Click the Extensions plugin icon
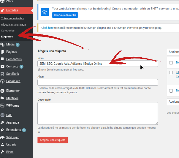 click(3, 130)
